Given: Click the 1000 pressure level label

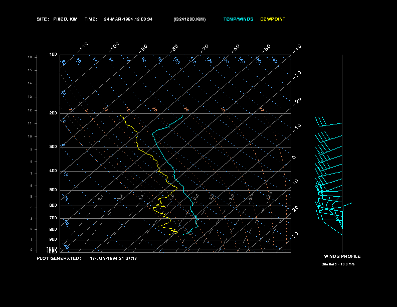Looking at the screenshot, I should pos(52,248).
